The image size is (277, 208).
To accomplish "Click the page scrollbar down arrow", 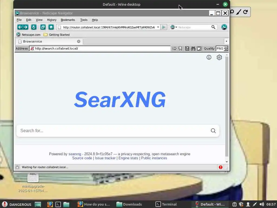I will coord(227,162).
